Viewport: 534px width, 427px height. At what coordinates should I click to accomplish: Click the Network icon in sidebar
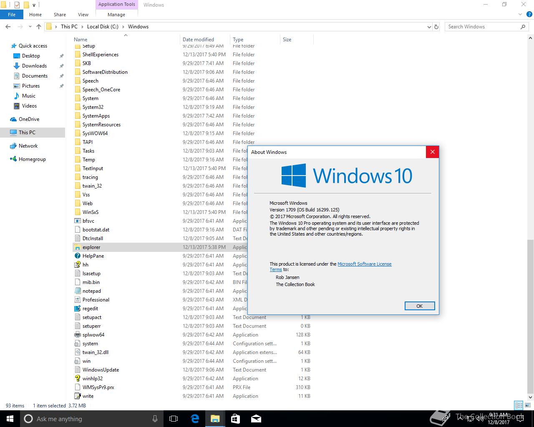tap(13, 146)
